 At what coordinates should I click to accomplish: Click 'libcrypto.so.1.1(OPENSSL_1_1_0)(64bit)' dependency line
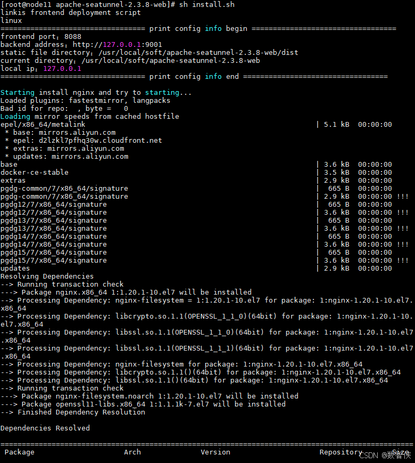pyautogui.click(x=206, y=320)
